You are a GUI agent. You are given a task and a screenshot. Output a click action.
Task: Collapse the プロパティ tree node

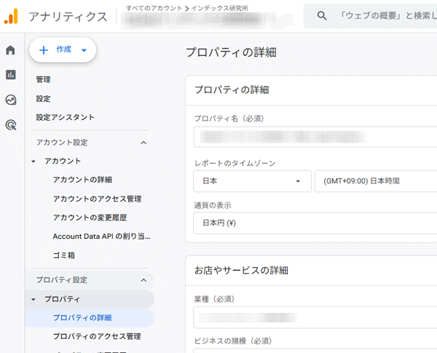pyautogui.click(x=34, y=299)
